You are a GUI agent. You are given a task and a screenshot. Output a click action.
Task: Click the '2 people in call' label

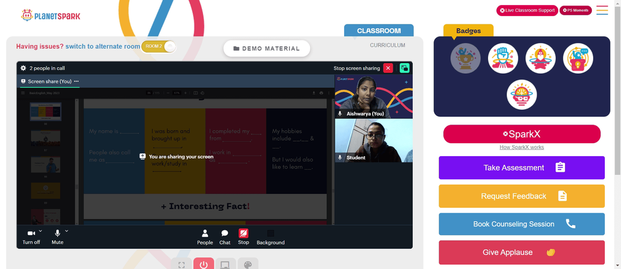coord(47,68)
